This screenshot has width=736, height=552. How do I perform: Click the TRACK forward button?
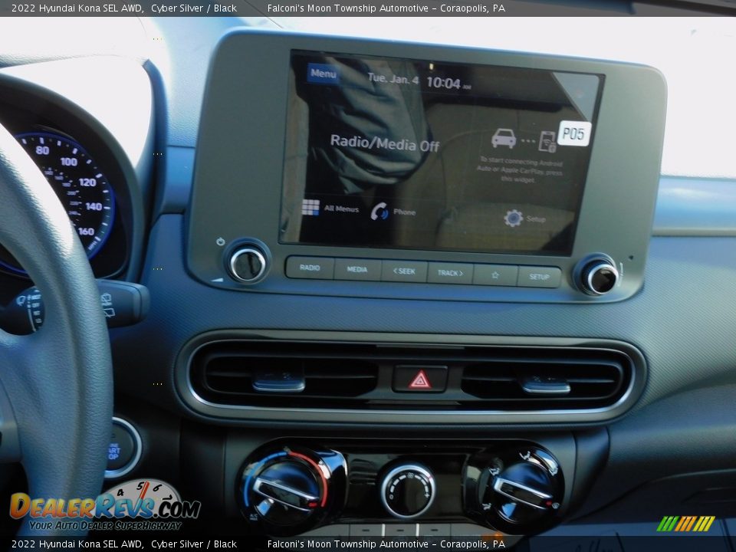pos(450,273)
